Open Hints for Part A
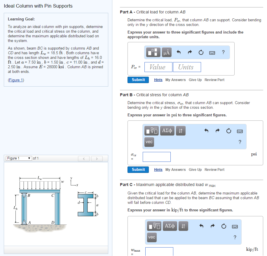The width and height of the screenshot is (267, 256). tap(158, 80)
